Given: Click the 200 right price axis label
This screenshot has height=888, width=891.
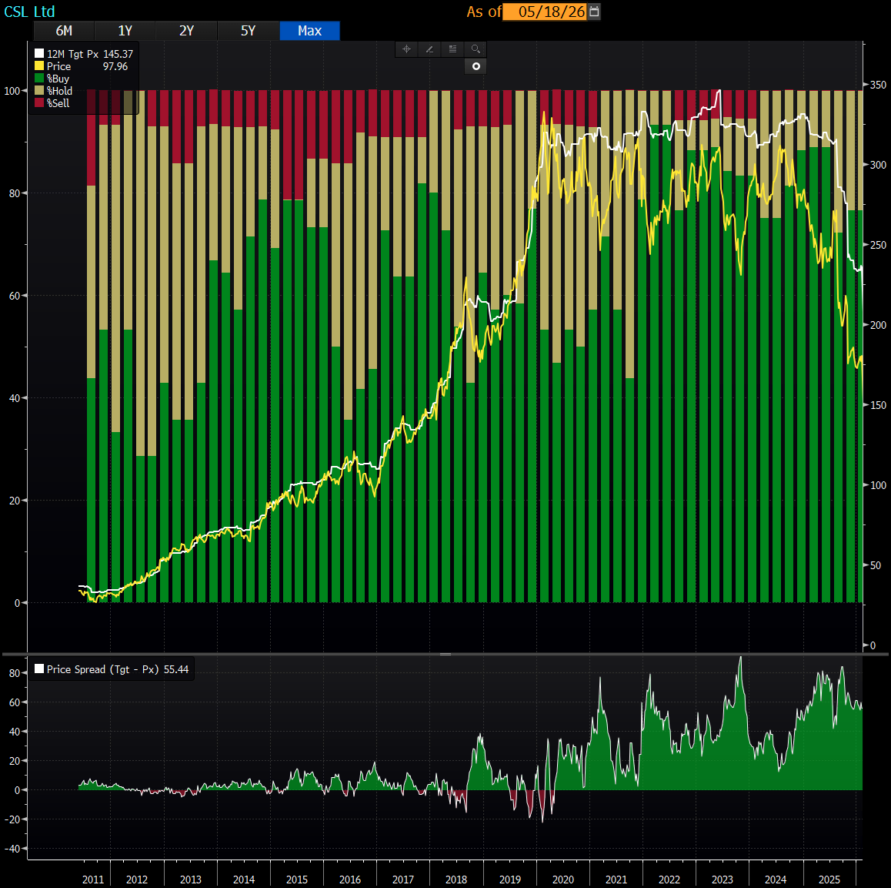Looking at the screenshot, I should click(878, 325).
